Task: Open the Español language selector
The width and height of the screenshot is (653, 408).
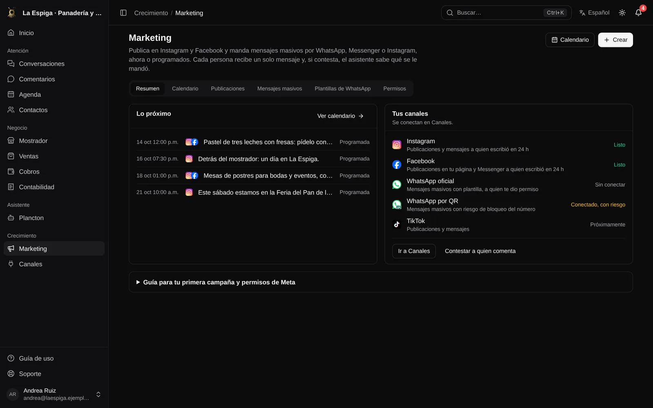Action: 594,13
